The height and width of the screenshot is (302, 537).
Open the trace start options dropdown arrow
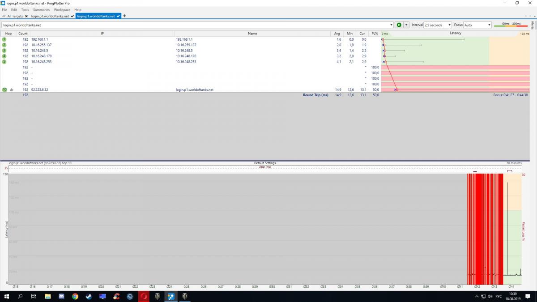point(406,25)
